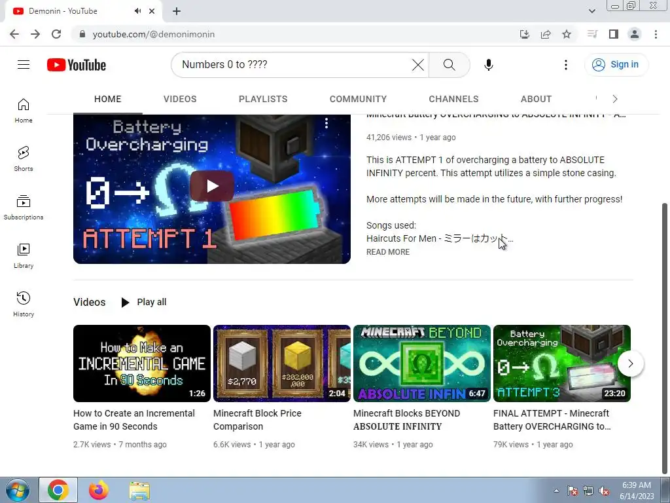The height and width of the screenshot is (503, 670).
Task: Click the Block Price Comparison thumbnail
Action: pos(282,363)
